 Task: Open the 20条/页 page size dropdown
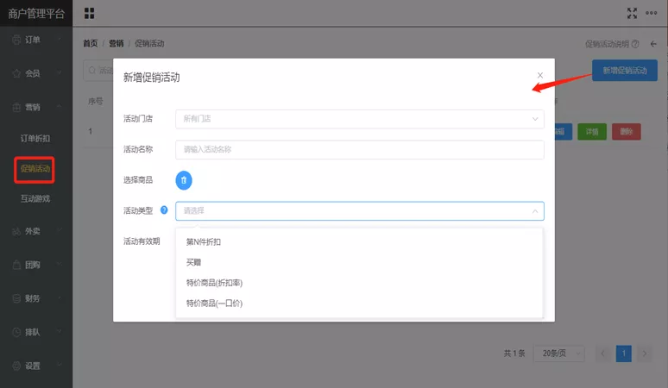[x=559, y=354]
